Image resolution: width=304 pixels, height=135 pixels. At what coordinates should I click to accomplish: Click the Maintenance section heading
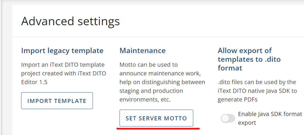point(142,51)
